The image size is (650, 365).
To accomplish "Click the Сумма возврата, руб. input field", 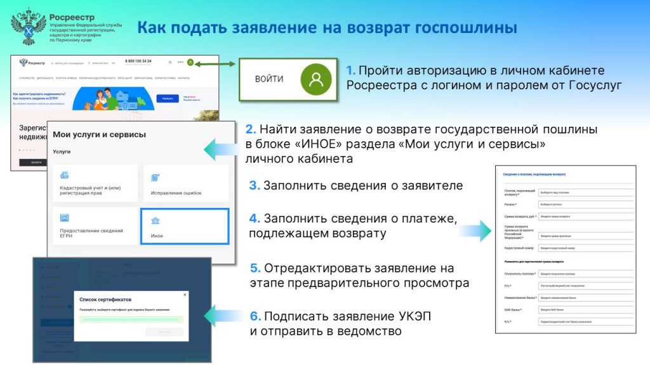I will coord(586,217).
